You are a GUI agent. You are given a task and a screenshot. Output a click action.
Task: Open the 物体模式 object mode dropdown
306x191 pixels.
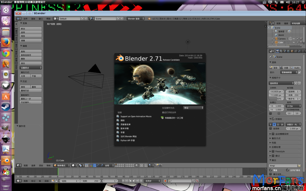coord(62,165)
